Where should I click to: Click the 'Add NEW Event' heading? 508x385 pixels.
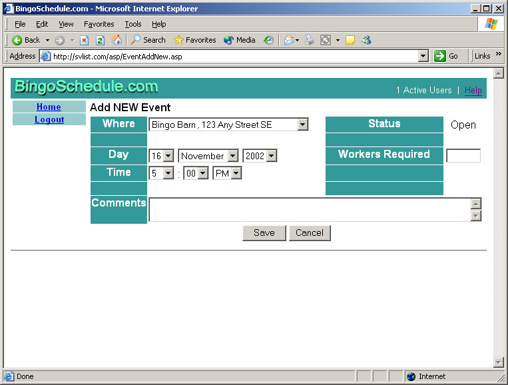pos(130,107)
